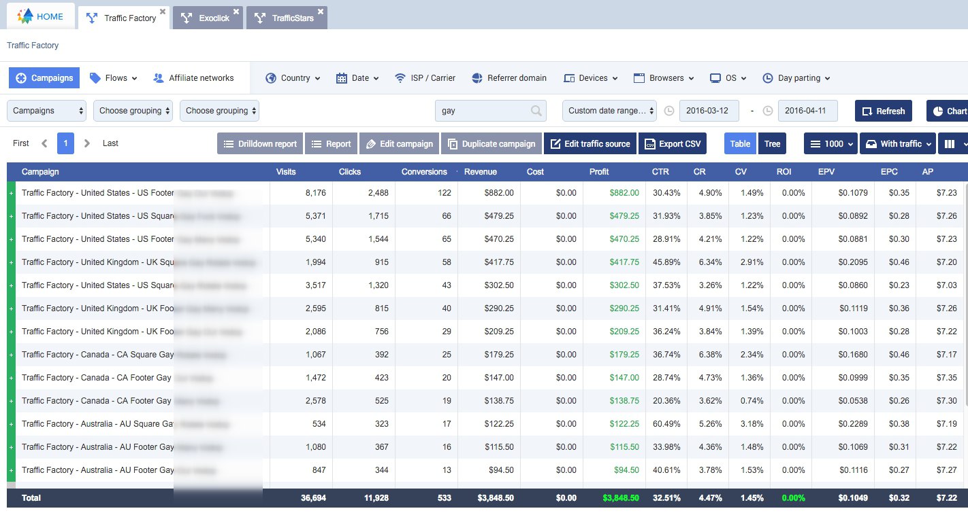
Task: Click the start date field 2016-03-12
Action: tap(709, 111)
